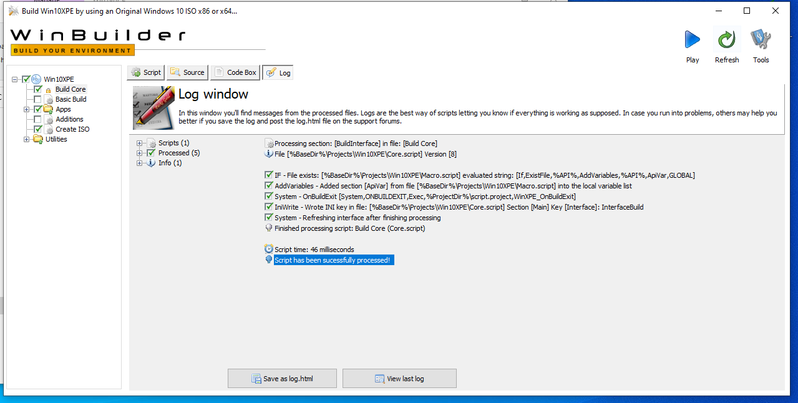The image size is (798, 403).
Task: Click the bulb icon beside Finished processing script
Action: 269,228
